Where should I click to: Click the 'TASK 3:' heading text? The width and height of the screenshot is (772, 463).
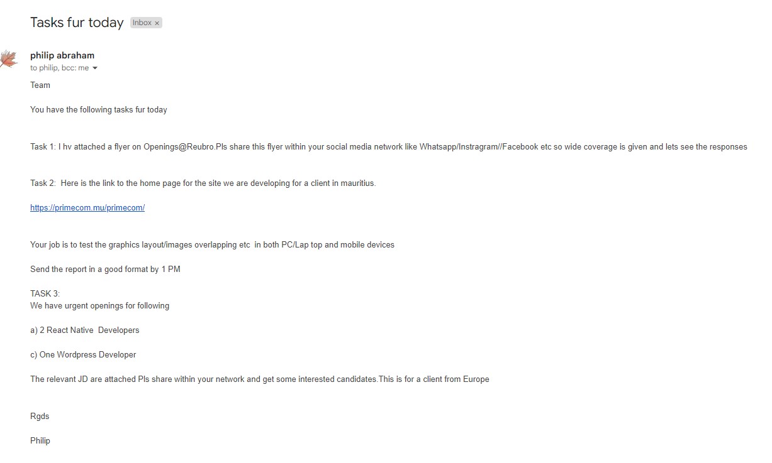tap(45, 293)
